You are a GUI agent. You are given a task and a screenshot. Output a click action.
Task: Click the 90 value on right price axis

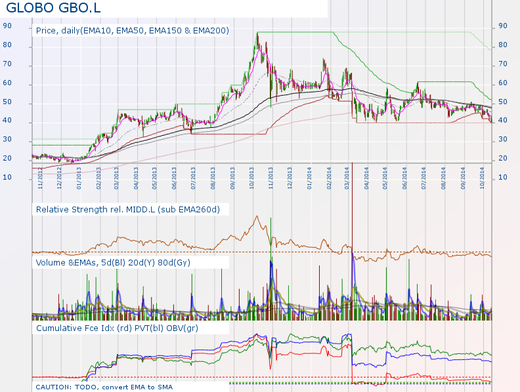[503, 26]
